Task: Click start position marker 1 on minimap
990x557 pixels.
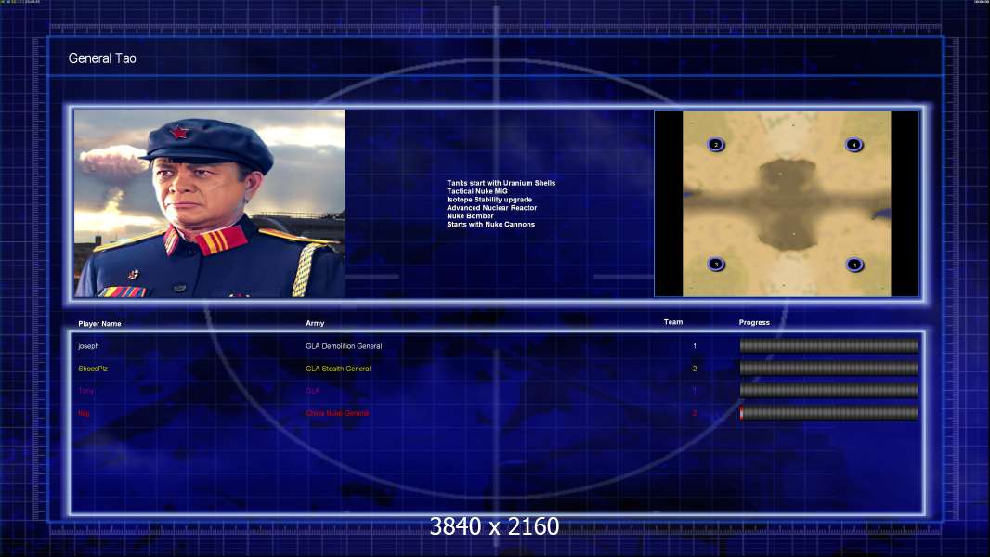Action: click(x=855, y=265)
